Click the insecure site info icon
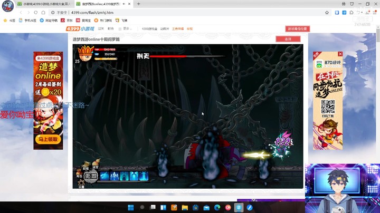This screenshot has height=213, width=380. coord(53,12)
